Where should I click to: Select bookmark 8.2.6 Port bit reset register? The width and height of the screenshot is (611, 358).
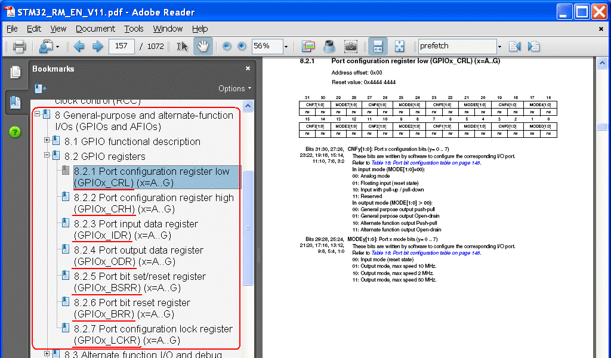[132, 308]
